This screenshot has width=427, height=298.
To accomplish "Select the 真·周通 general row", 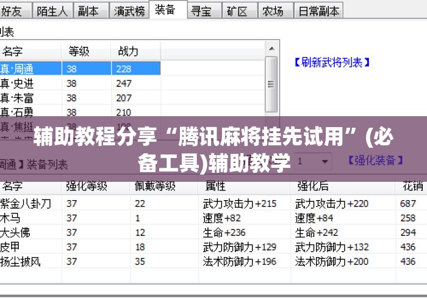I will pyautogui.click(x=80, y=69).
